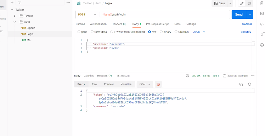Open the response three-dots menu
This screenshot has height=136, width=265.
pos(253,76)
